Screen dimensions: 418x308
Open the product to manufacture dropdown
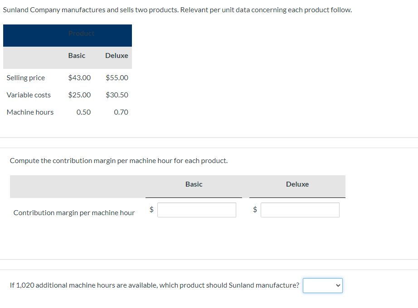pyautogui.click(x=322, y=285)
